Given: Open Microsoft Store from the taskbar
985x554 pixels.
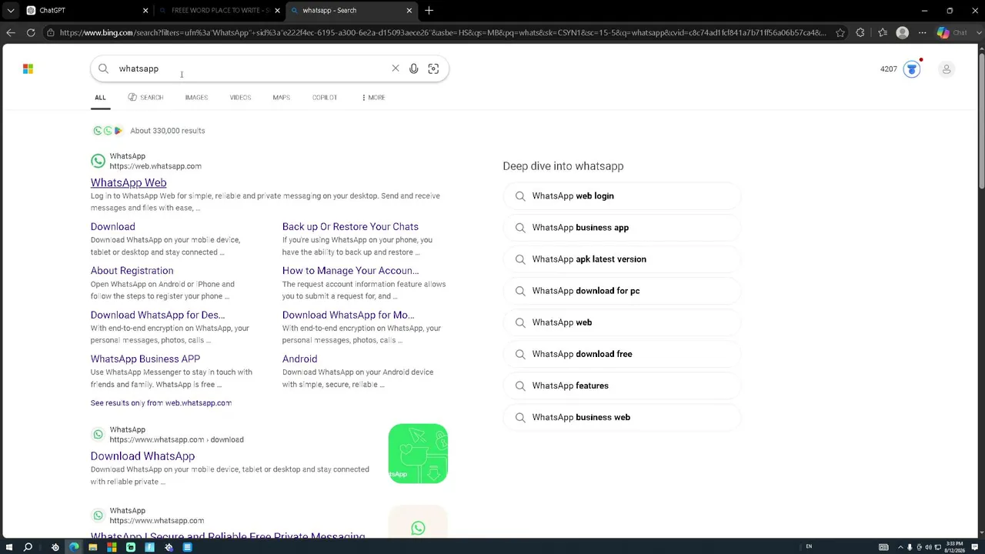Looking at the screenshot, I should [112, 547].
